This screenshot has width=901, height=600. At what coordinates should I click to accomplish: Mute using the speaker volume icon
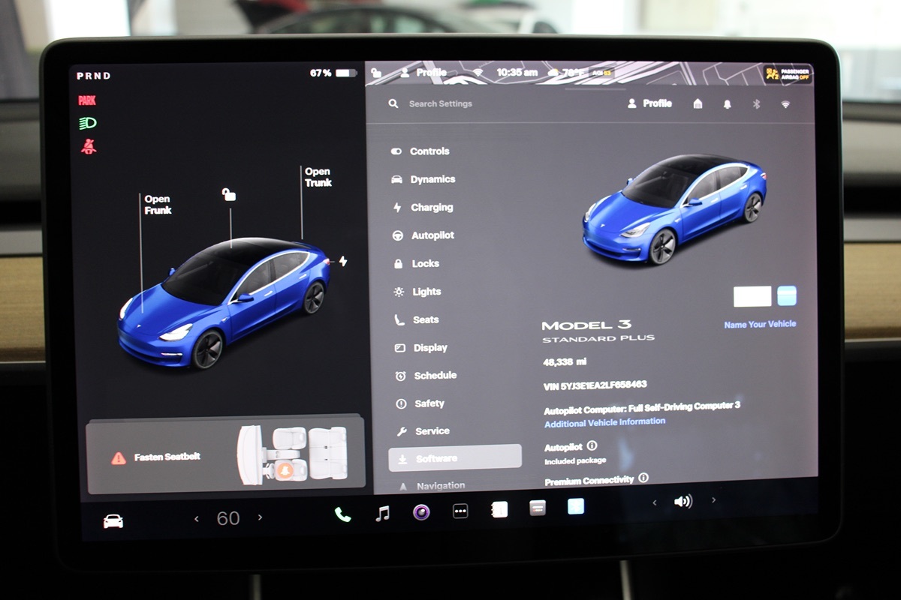coord(683,502)
